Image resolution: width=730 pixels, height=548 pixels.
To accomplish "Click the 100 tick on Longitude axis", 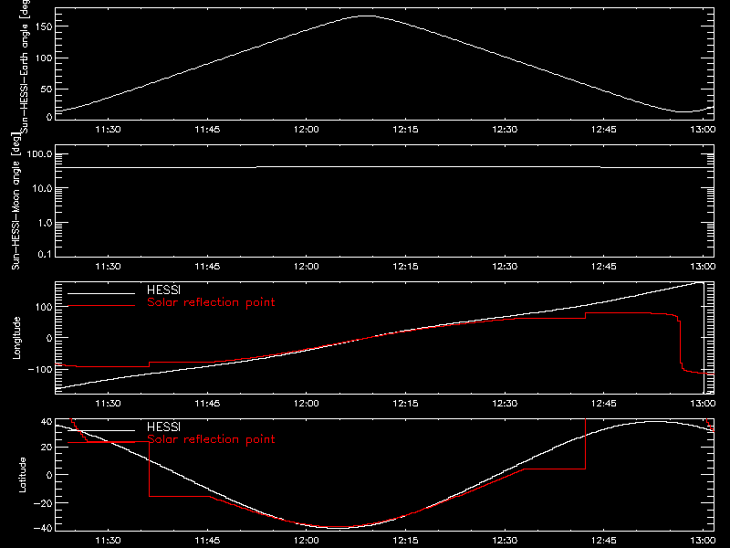I will pos(43,307).
